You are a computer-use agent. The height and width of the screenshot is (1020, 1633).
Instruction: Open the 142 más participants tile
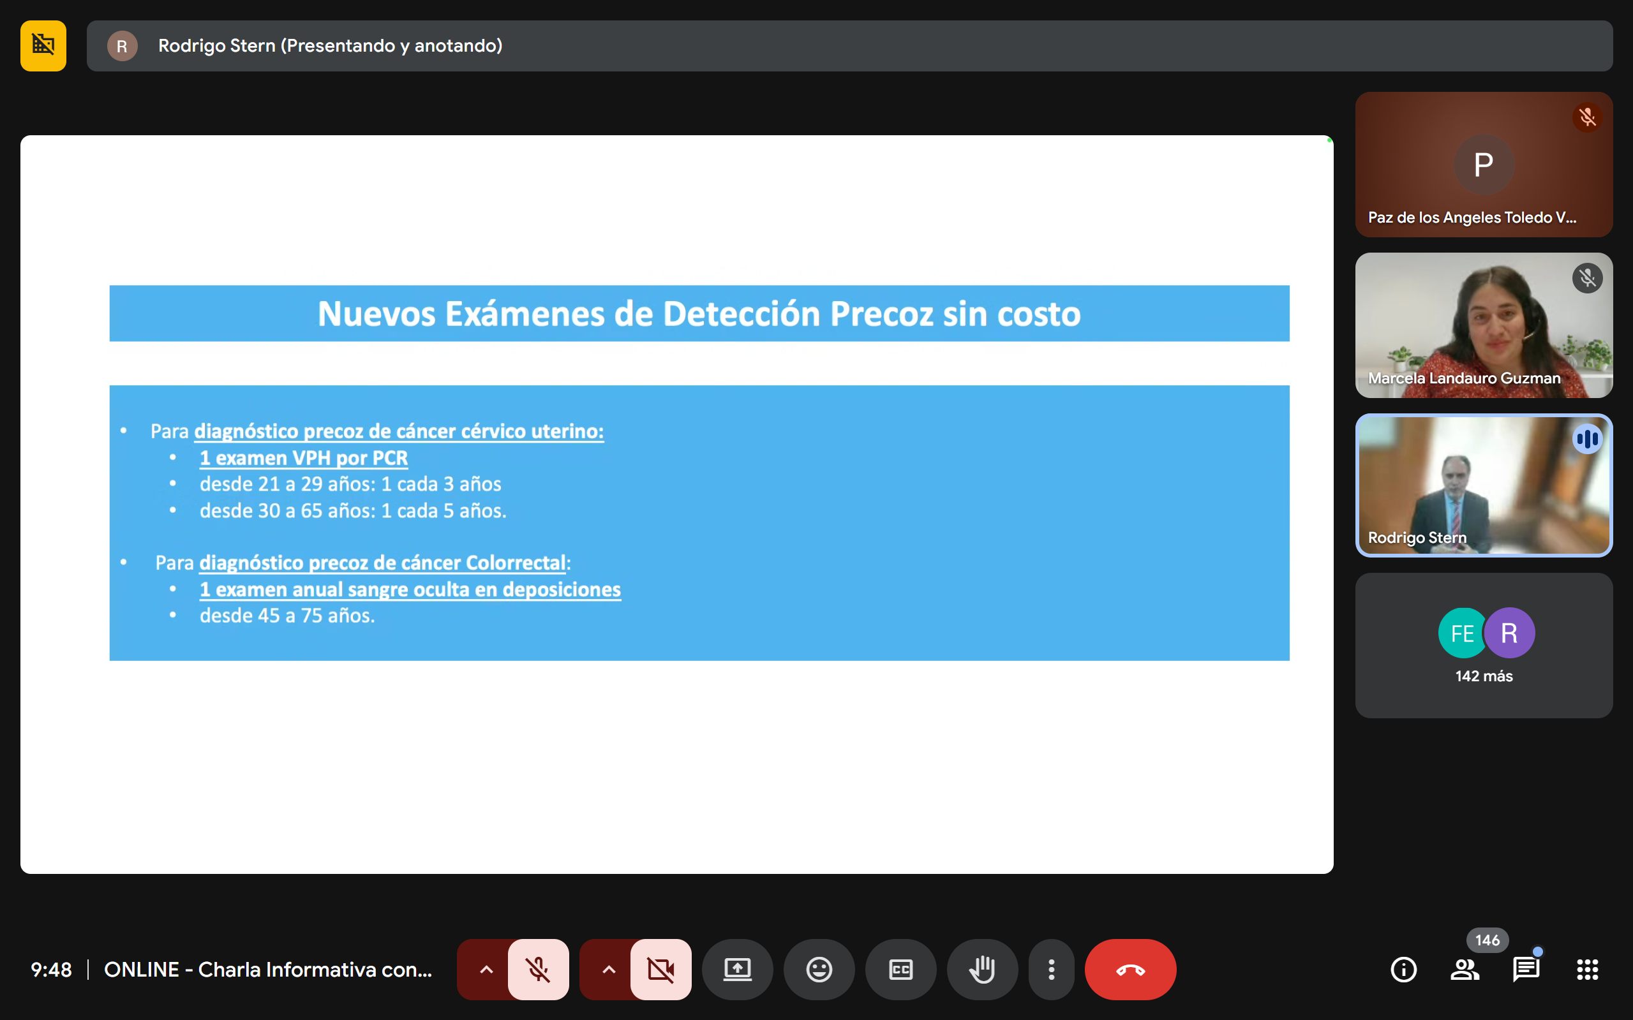coord(1483,645)
